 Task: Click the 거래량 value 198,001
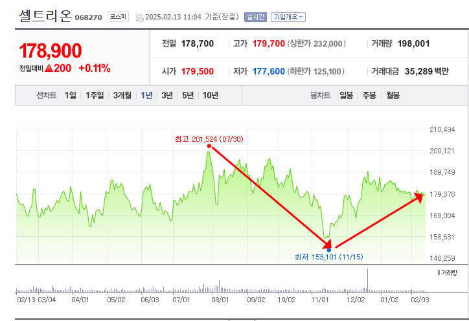click(x=413, y=43)
